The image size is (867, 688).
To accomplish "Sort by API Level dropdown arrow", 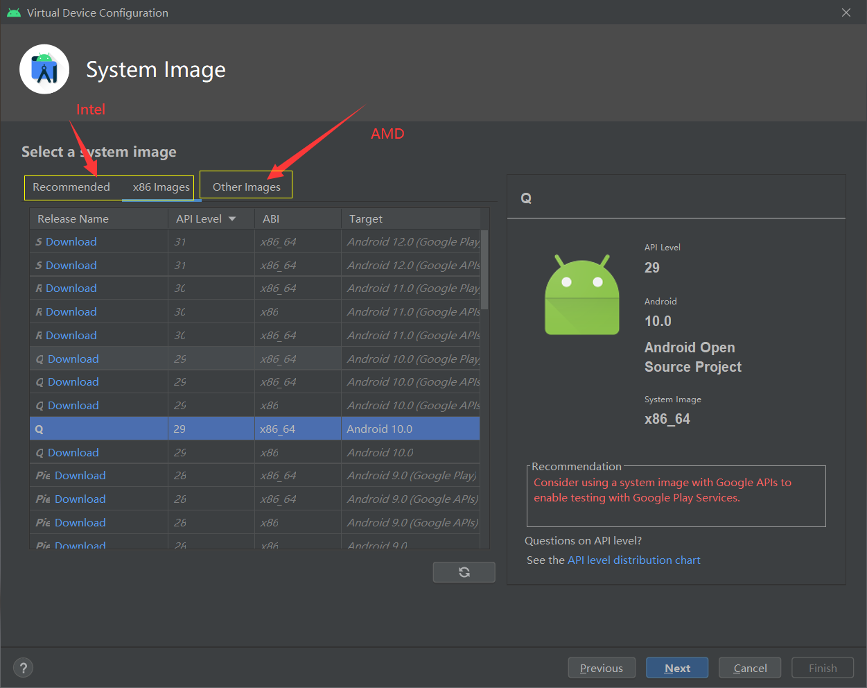I will click(232, 219).
